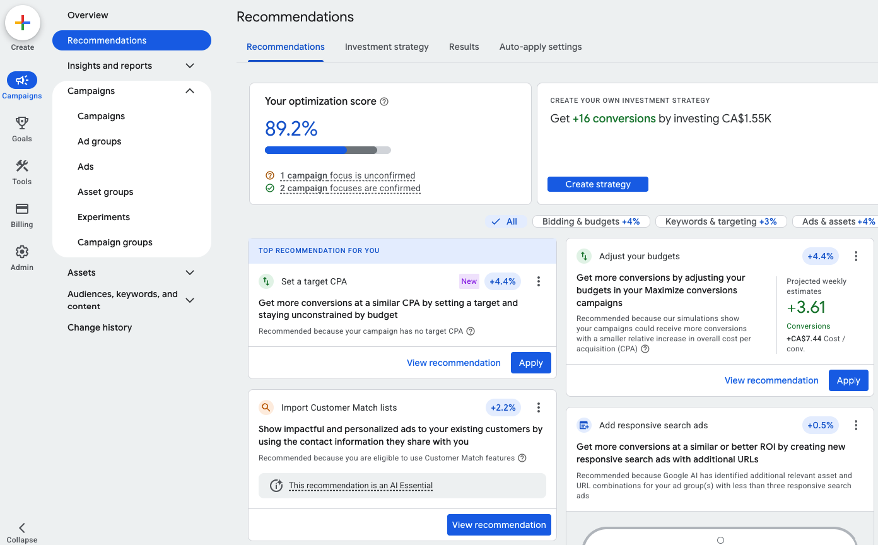The width and height of the screenshot is (878, 545).
Task: Open the Goals trophy icon
Action: click(x=22, y=123)
